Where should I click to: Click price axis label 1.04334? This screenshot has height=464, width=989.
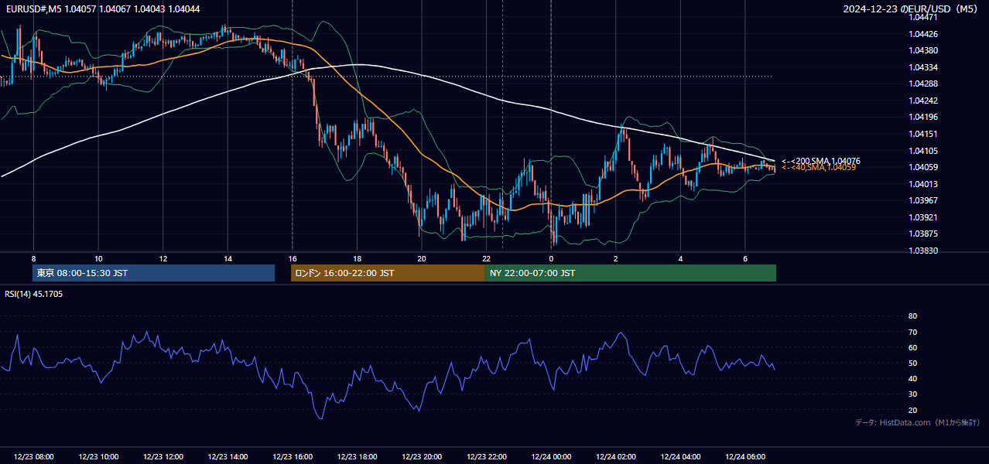(x=923, y=67)
